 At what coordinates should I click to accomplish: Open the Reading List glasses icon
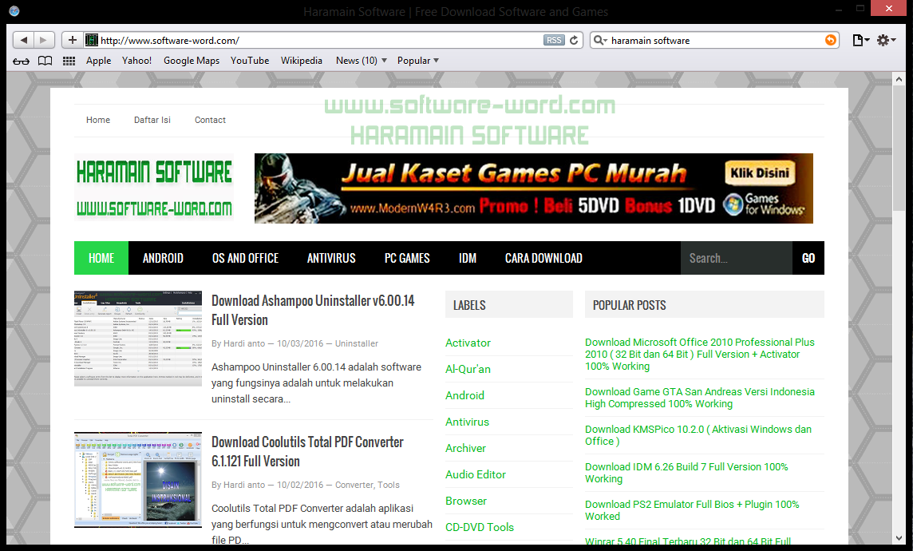tap(21, 61)
